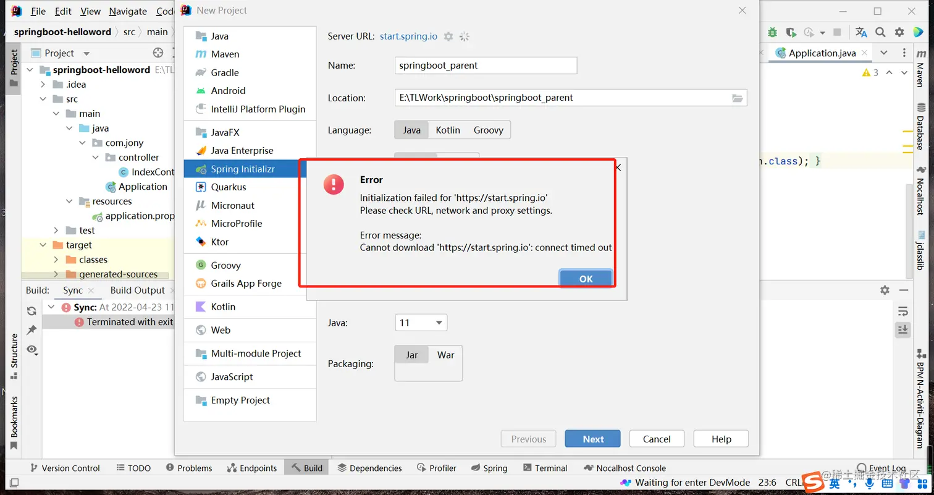Click the reload sync icon in Build panel
This screenshot has width=934, height=495.
[32, 311]
